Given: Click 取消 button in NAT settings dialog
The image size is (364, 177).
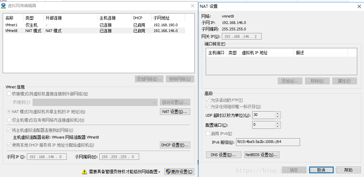Looking at the screenshot, I should [x=321, y=170].
